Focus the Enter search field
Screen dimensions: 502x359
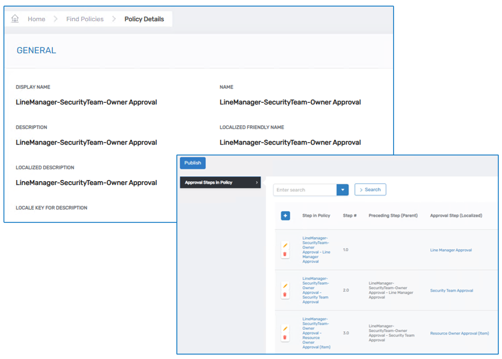coord(305,190)
